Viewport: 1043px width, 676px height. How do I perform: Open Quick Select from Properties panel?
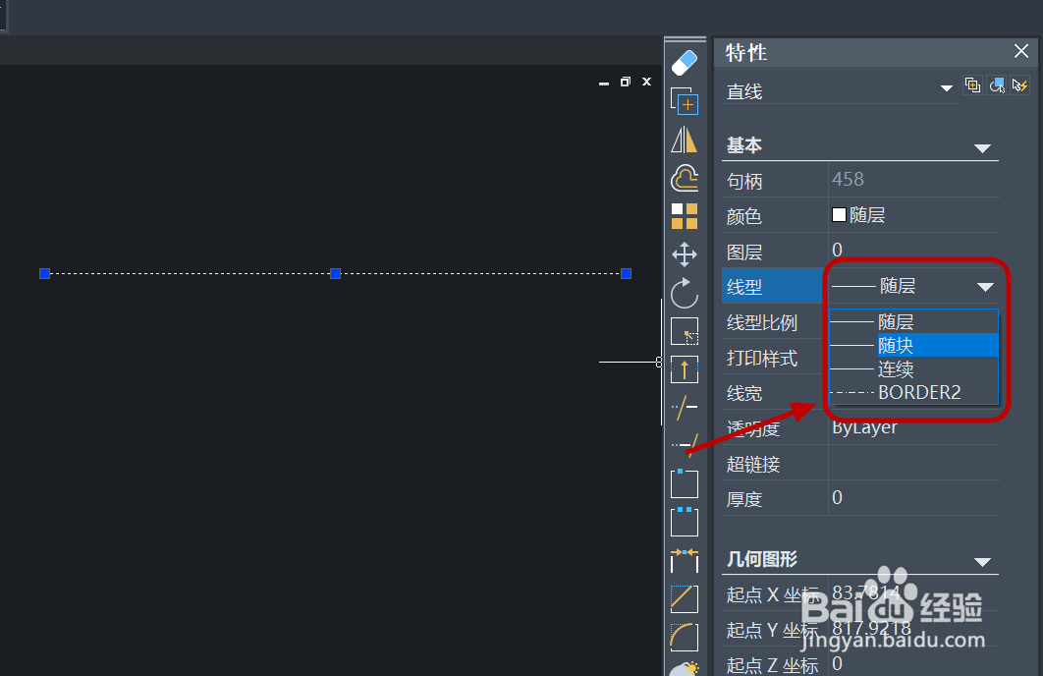click(x=1019, y=85)
